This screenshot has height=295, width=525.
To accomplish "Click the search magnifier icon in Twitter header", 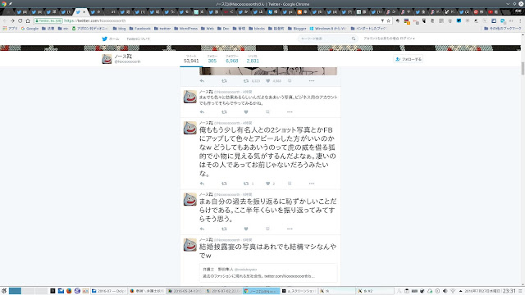I will [354, 39].
